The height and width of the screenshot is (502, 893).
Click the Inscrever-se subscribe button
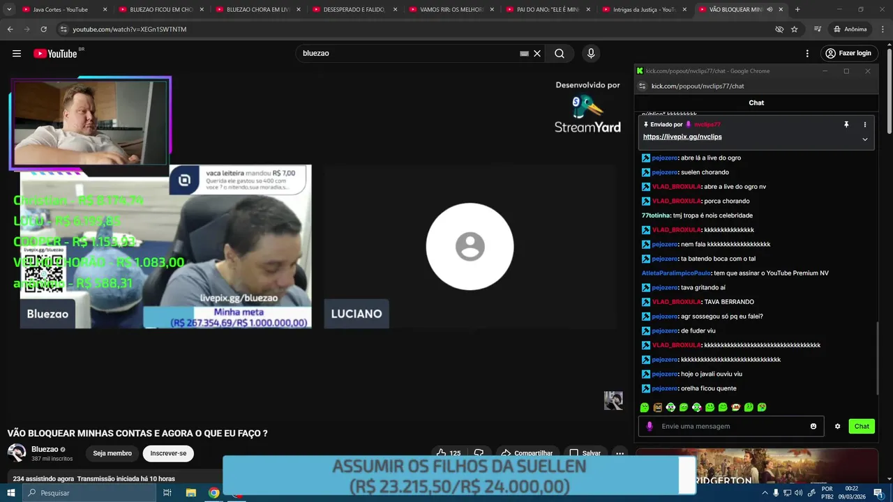pyautogui.click(x=168, y=453)
